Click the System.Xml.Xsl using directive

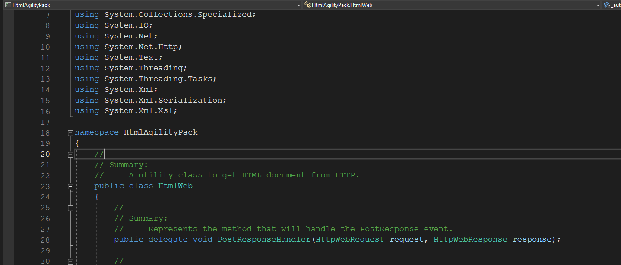coord(126,111)
